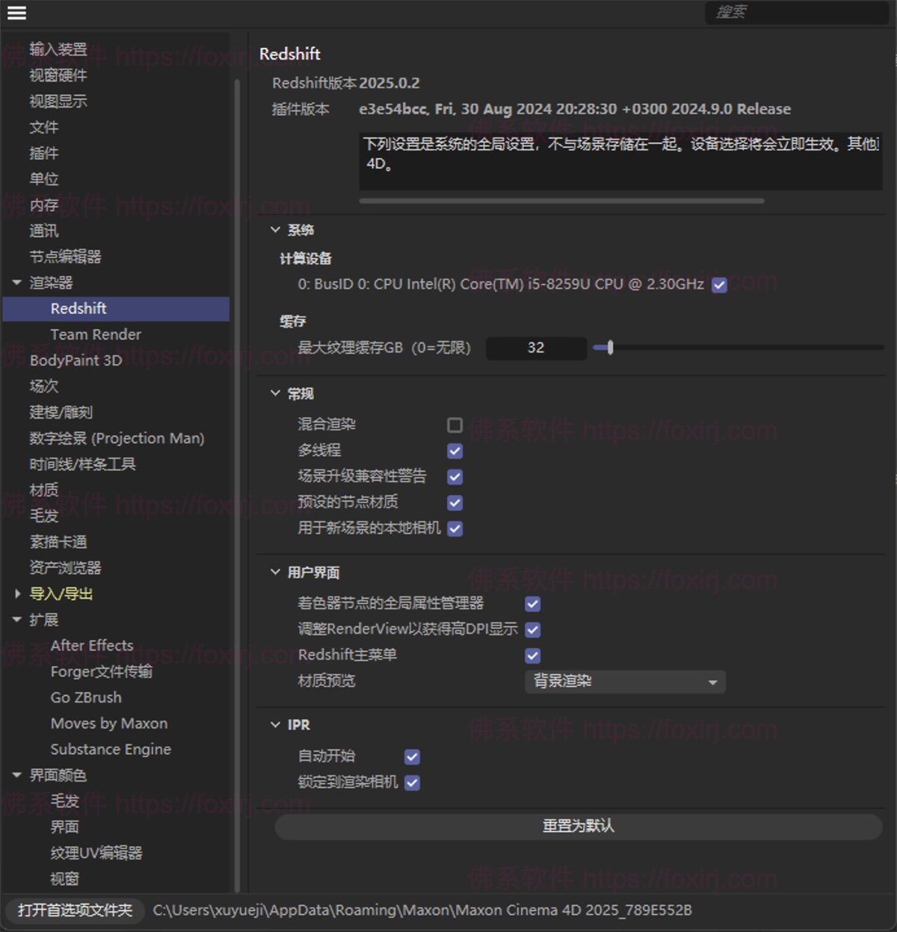Collapse the IPR section chevron

[275, 725]
